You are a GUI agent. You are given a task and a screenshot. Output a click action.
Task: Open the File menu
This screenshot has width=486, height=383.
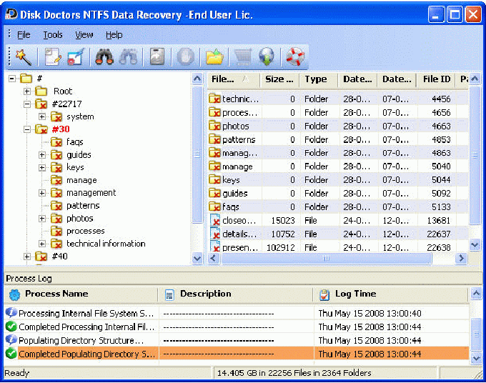24,35
